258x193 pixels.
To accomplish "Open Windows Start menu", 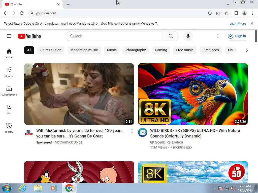I will pyautogui.click(x=7, y=188).
